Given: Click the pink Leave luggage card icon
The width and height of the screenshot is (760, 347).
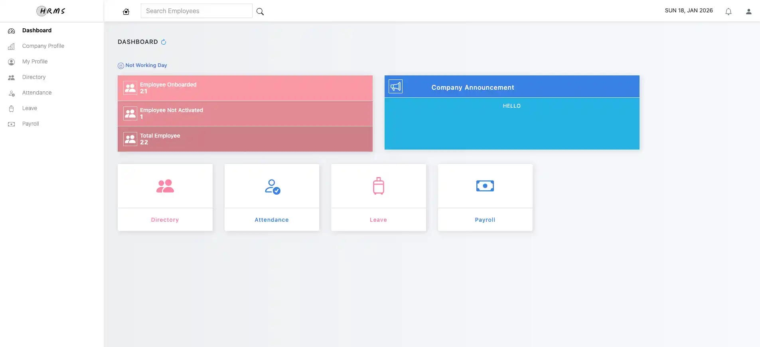Looking at the screenshot, I should tap(379, 186).
